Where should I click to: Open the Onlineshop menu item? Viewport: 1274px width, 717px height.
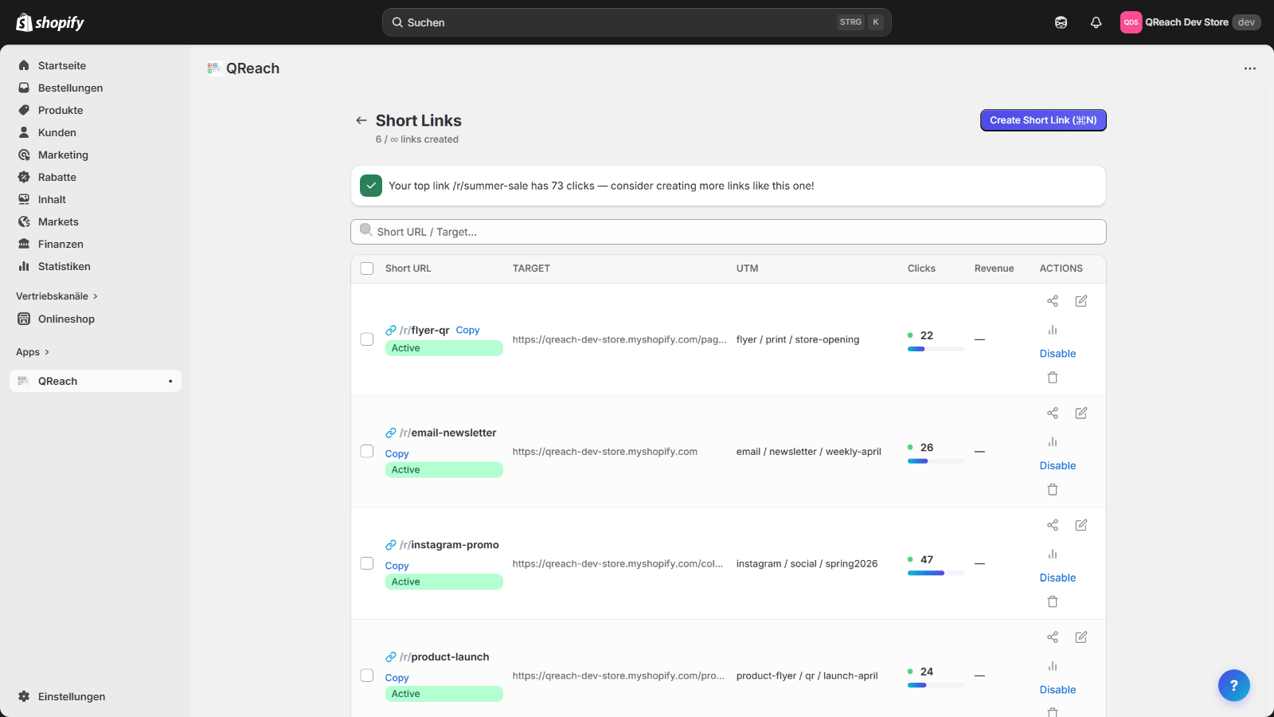tap(64, 319)
